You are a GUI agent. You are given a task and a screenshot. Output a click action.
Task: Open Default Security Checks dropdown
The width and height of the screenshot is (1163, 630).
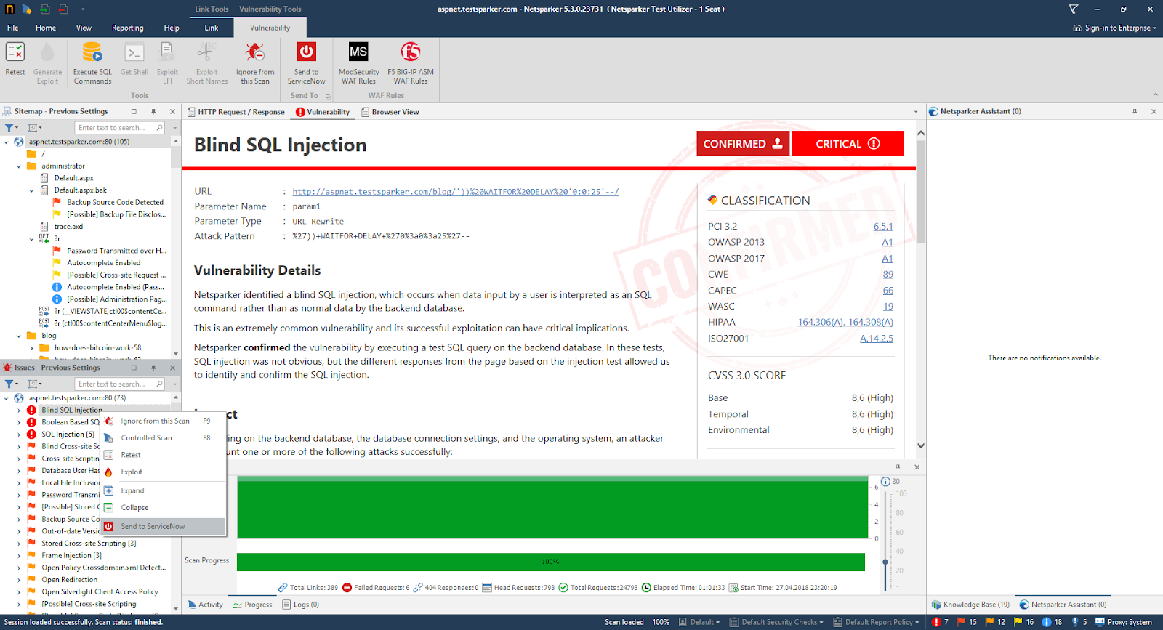[x=776, y=622]
